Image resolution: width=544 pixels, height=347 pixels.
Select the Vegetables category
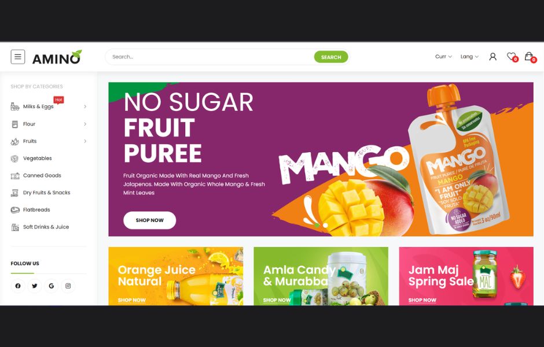click(x=38, y=158)
